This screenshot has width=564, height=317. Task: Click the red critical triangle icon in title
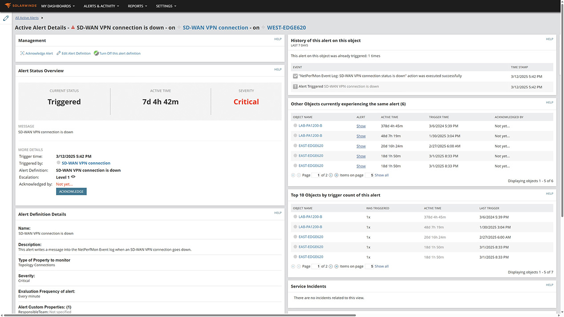[x=73, y=27]
